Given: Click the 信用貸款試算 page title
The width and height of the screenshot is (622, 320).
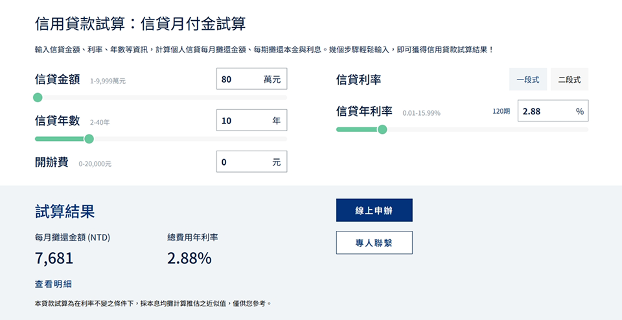Looking at the screenshot, I should pyautogui.click(x=140, y=25).
